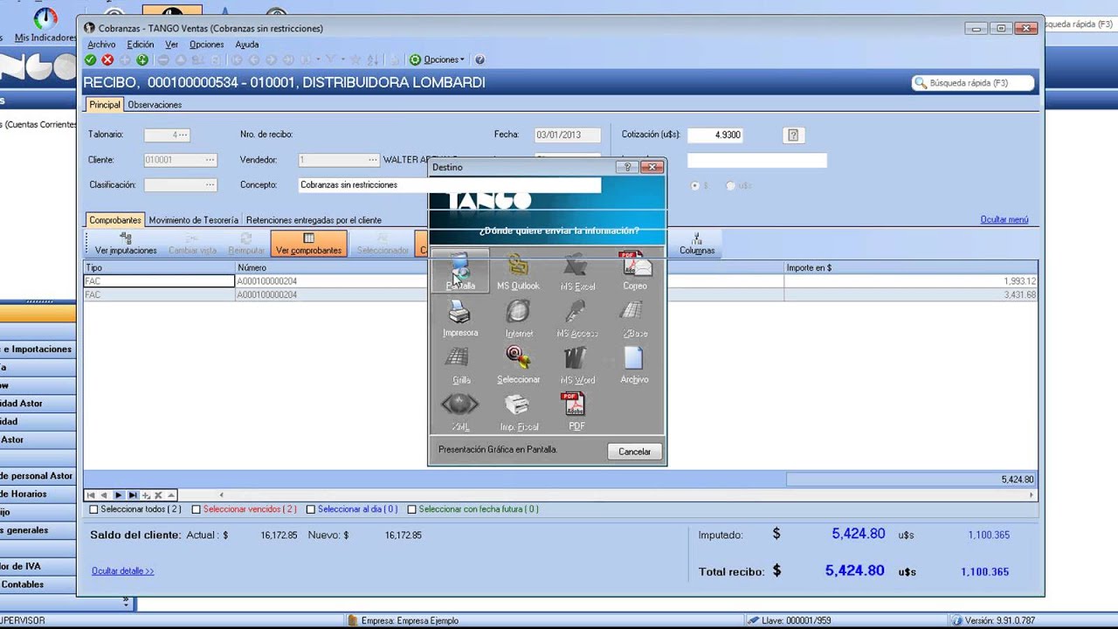The width and height of the screenshot is (1118, 629).
Task: Send the information to MS Outlook
Action: [x=518, y=272]
